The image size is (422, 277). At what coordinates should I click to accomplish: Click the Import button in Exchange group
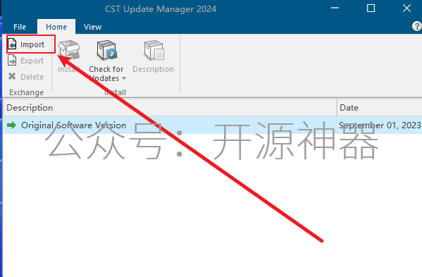tap(26, 44)
